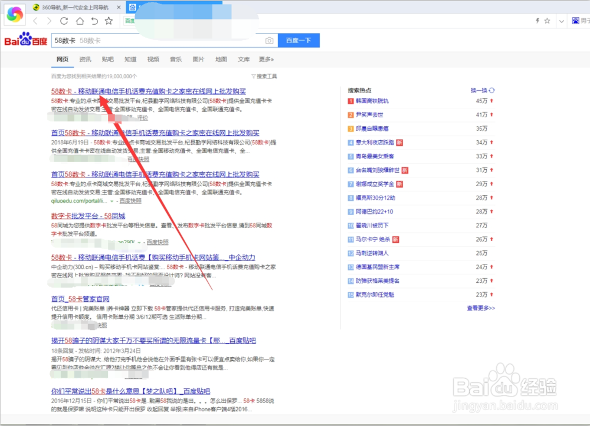
Task: Select the 文库 search tab
Action: (244, 60)
